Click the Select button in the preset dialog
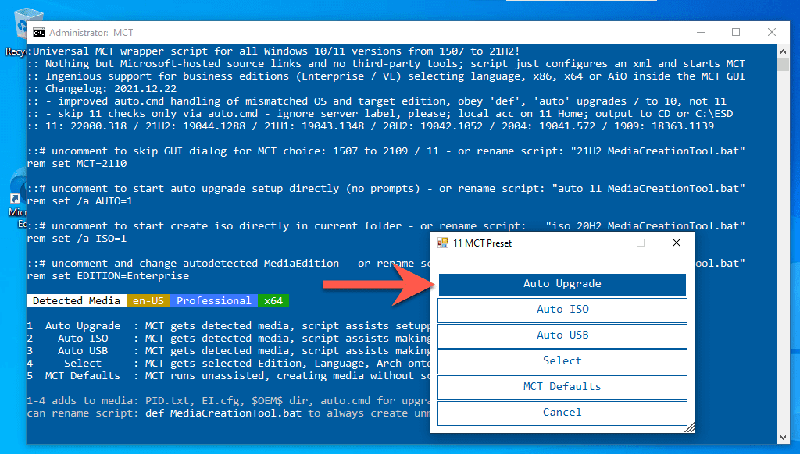Image resolution: width=800 pixels, height=454 pixels. point(562,361)
